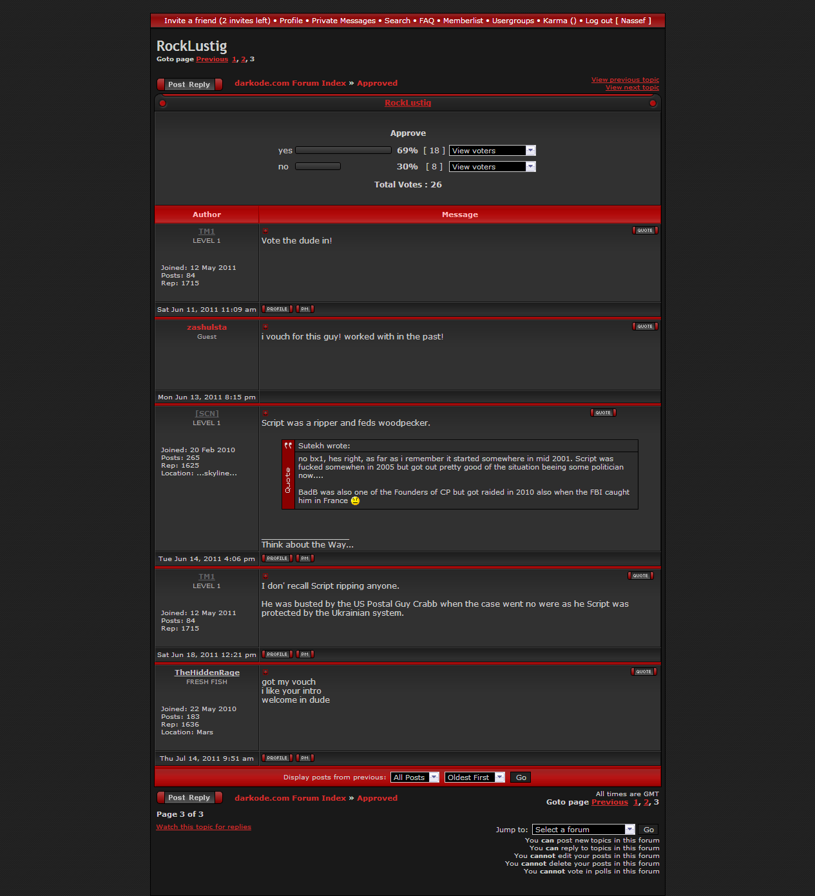Click the yes vote progress bar
815x896 pixels.
coord(343,151)
